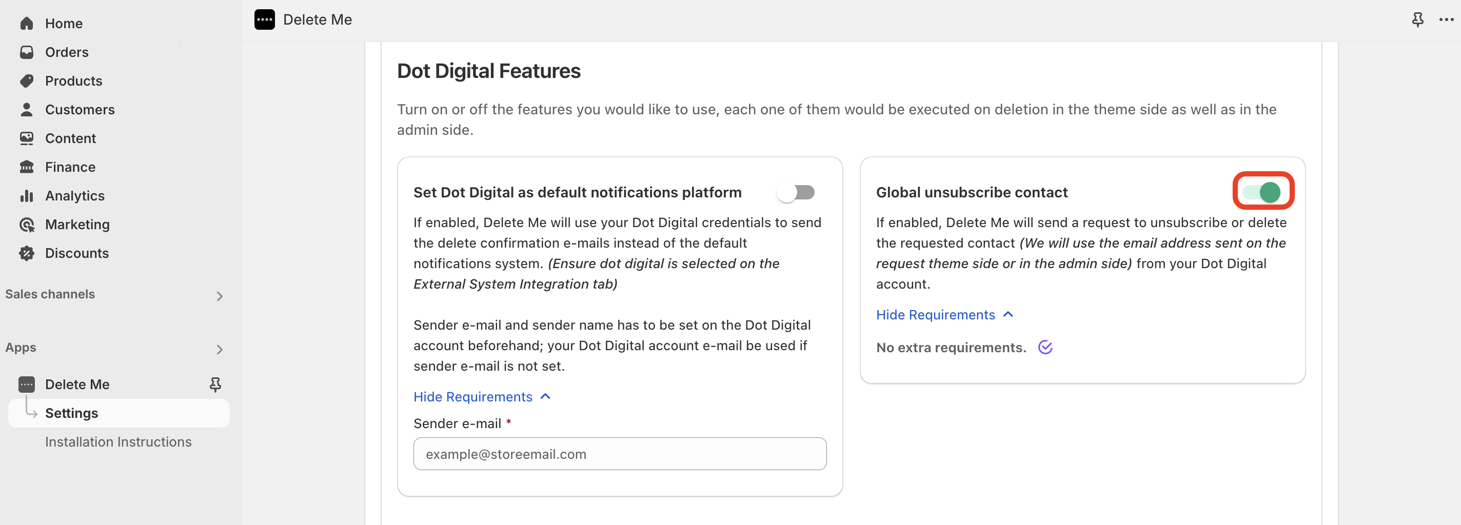Click the Delete Me title in header
The height and width of the screenshot is (525, 1461).
coord(318,19)
